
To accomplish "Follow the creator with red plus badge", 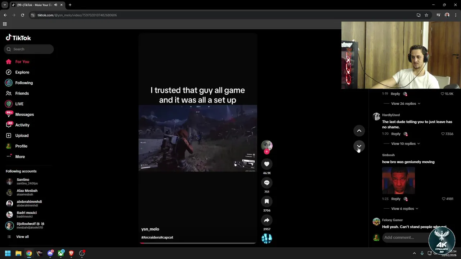I will click(267, 152).
